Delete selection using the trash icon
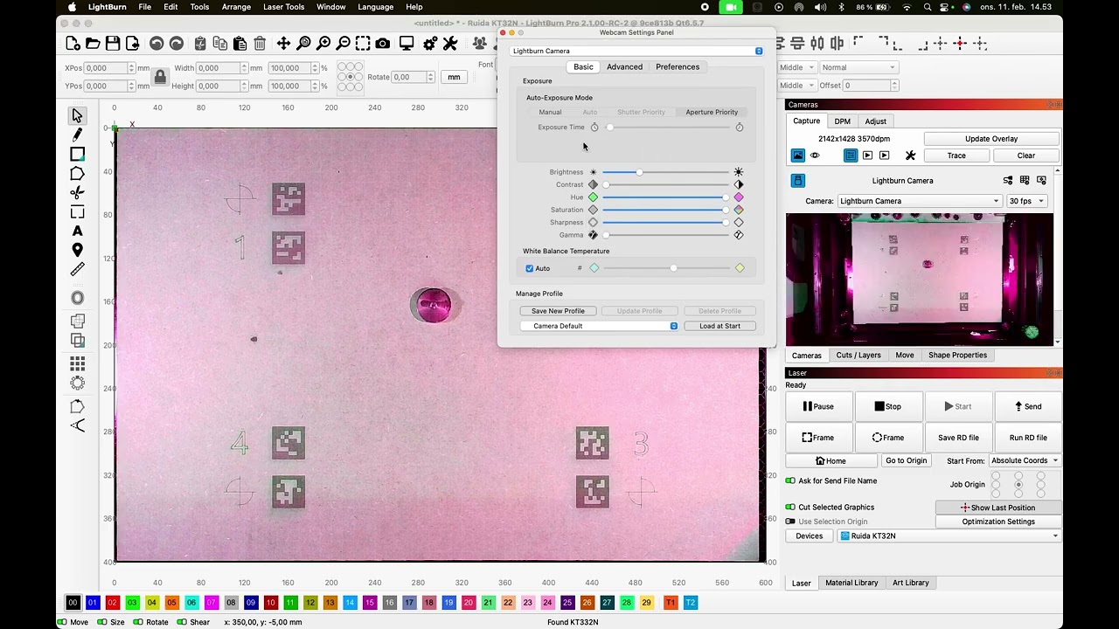The width and height of the screenshot is (1119, 629). (260, 44)
